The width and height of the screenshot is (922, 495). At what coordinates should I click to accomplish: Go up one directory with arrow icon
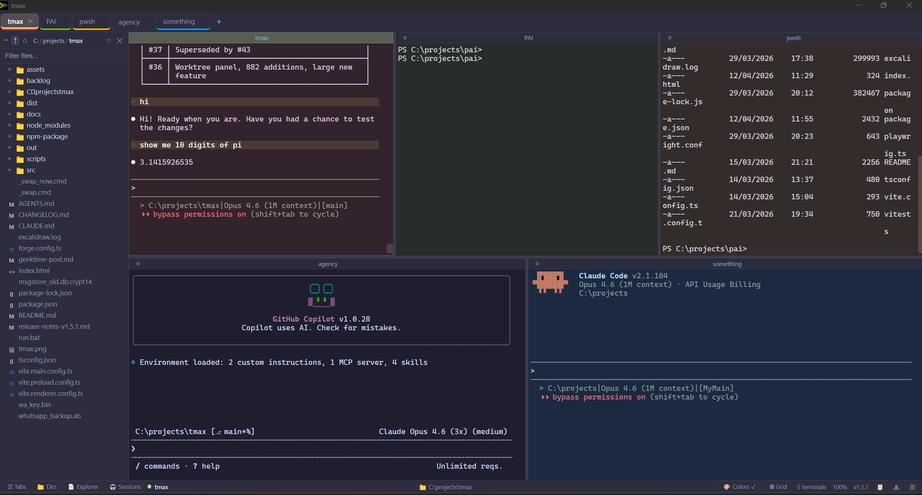(15, 41)
